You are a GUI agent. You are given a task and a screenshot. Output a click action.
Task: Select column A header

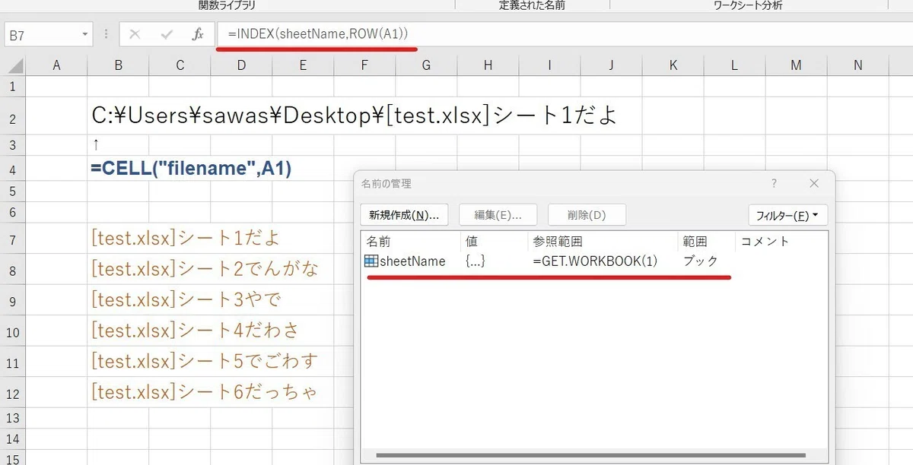pyautogui.click(x=56, y=65)
